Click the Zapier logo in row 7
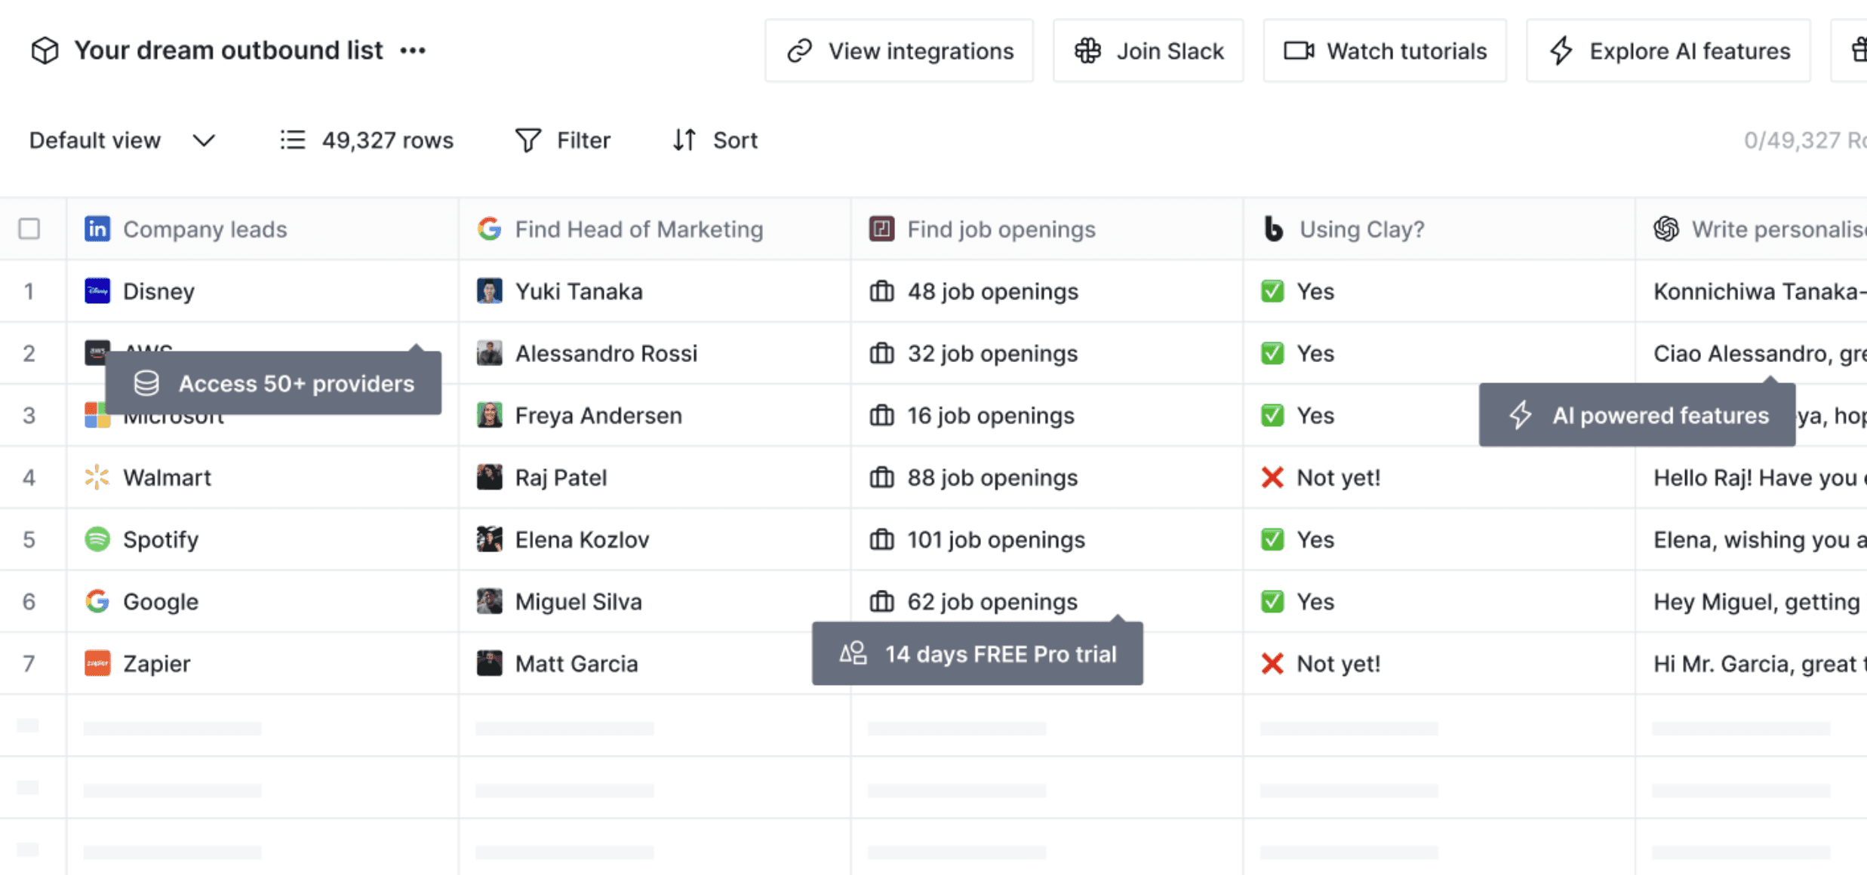Viewport: 1867px width, 875px height. pyautogui.click(x=97, y=663)
